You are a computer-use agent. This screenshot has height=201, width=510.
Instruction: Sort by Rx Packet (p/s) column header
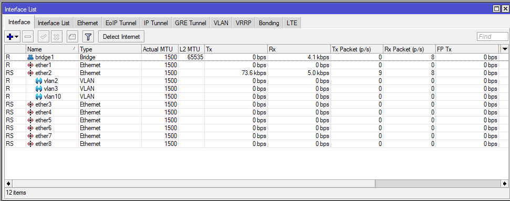tap(409, 49)
